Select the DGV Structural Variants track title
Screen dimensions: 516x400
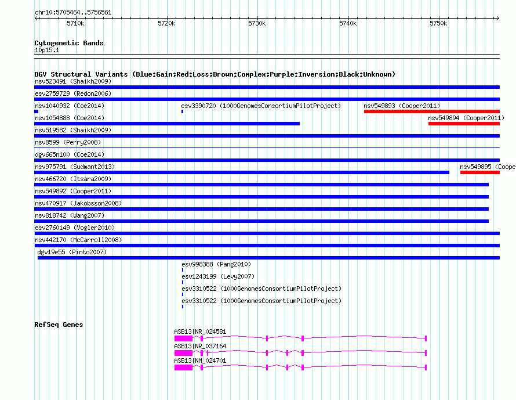coord(215,74)
